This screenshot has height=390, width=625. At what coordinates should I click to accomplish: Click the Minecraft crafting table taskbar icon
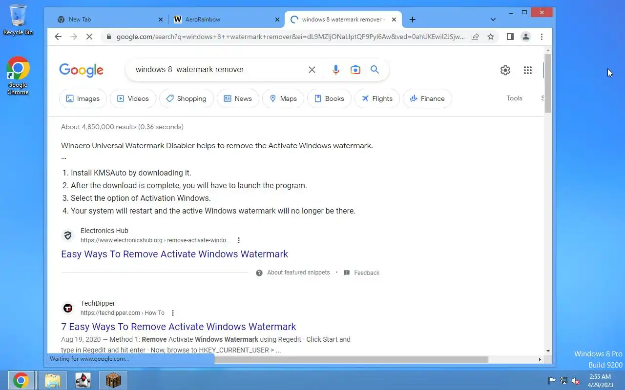coord(113,380)
